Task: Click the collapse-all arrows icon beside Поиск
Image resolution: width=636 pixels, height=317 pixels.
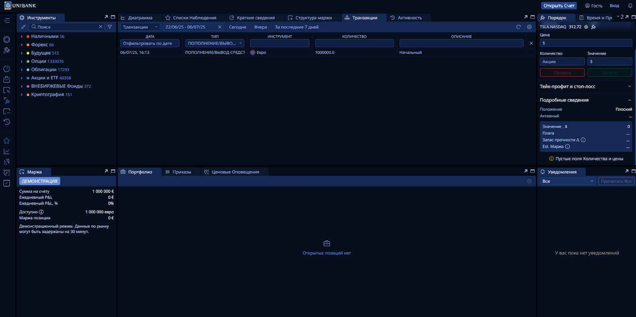Action: click(x=23, y=27)
